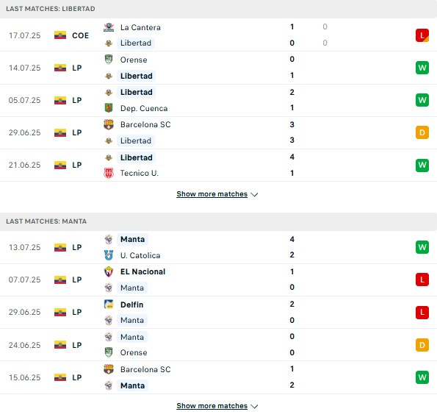Click the chevron beside Libertad's Show more matches
The image size is (437, 420).
point(254,195)
